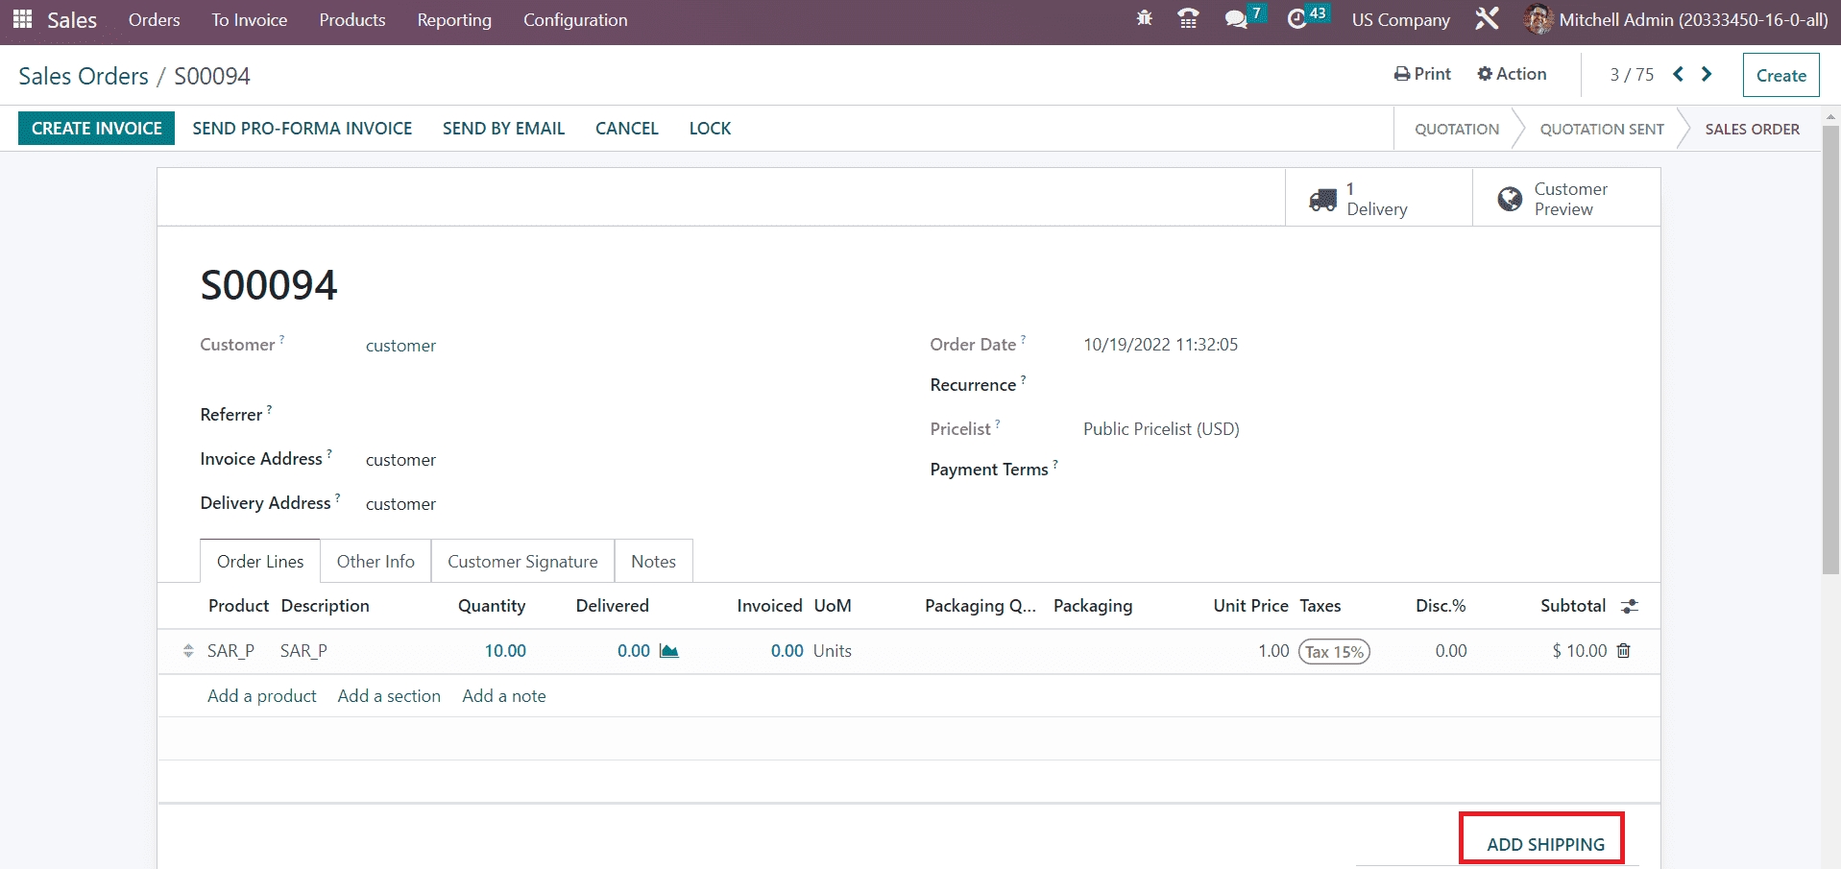Viewport: 1841px width, 869px height.
Task: Open the chat conversations icon
Action: point(1236,19)
